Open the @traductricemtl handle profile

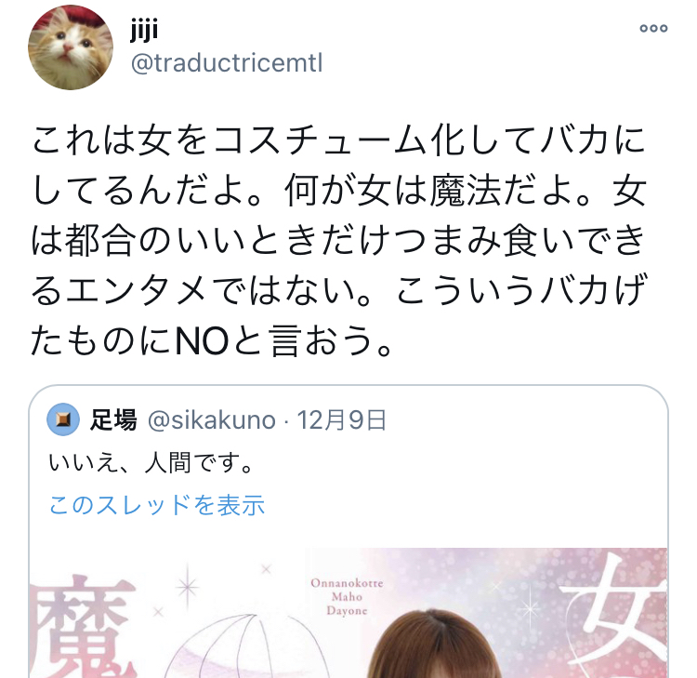pyautogui.click(x=227, y=63)
